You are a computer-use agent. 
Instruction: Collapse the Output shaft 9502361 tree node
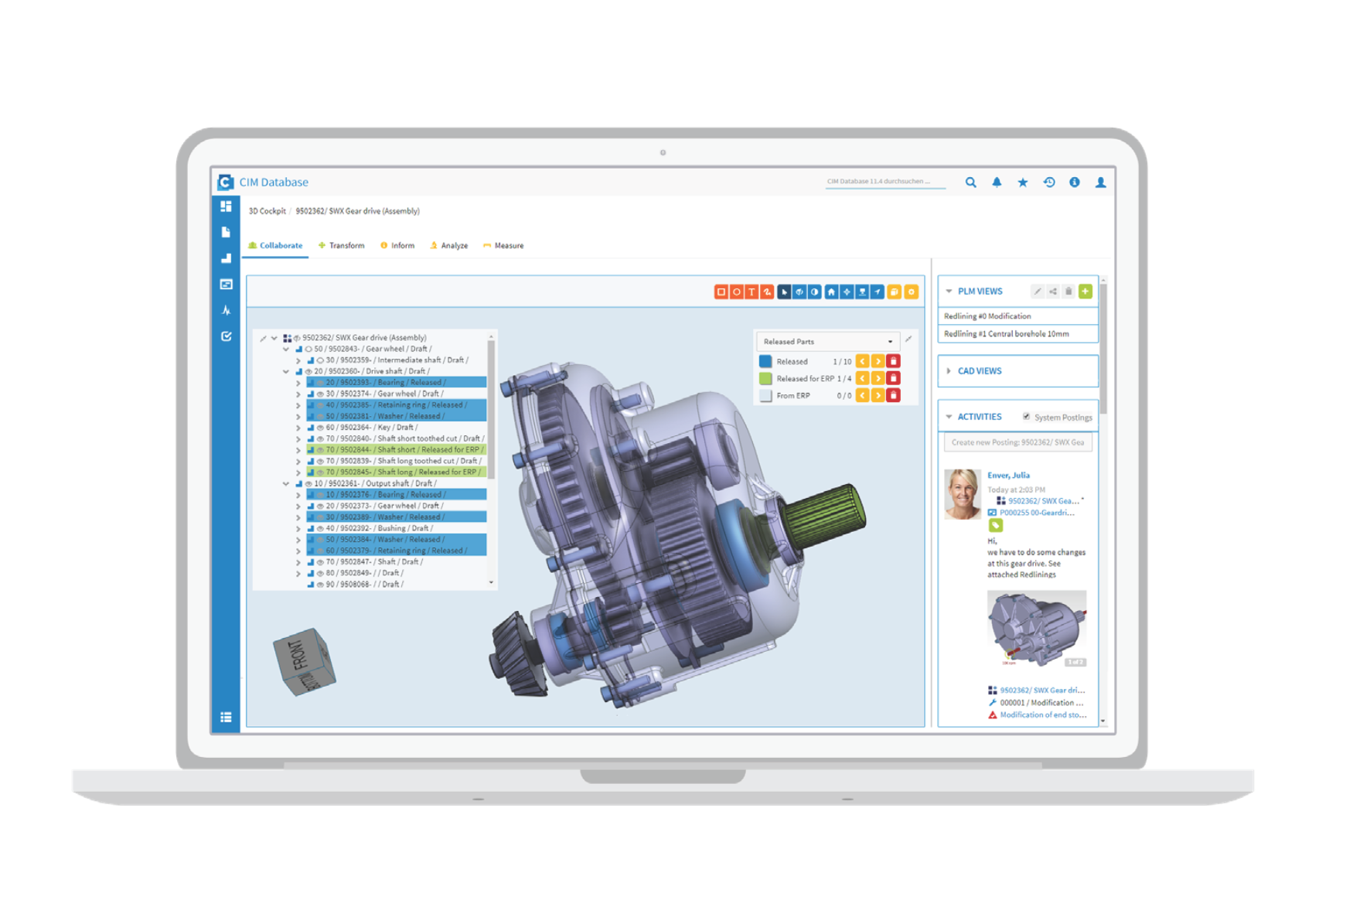point(286,484)
